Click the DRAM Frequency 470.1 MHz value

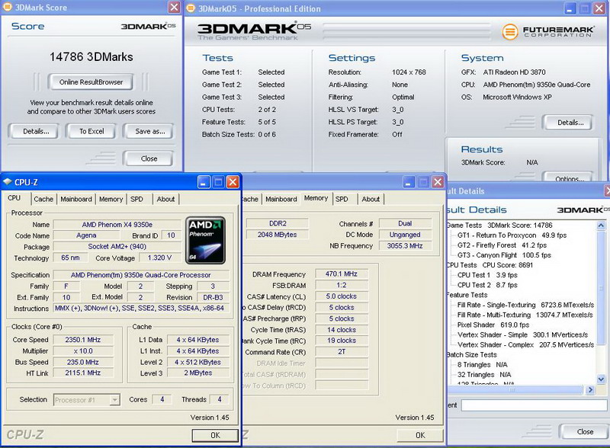[341, 274]
